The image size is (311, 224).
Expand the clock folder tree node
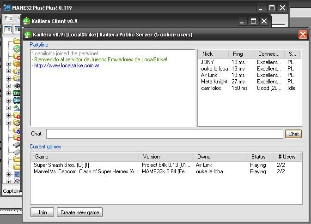pos(8,71)
